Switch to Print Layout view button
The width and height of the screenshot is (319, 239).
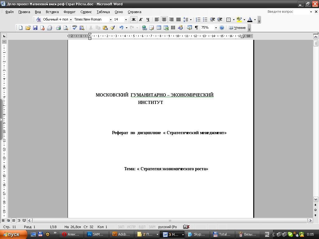[x=14, y=220]
